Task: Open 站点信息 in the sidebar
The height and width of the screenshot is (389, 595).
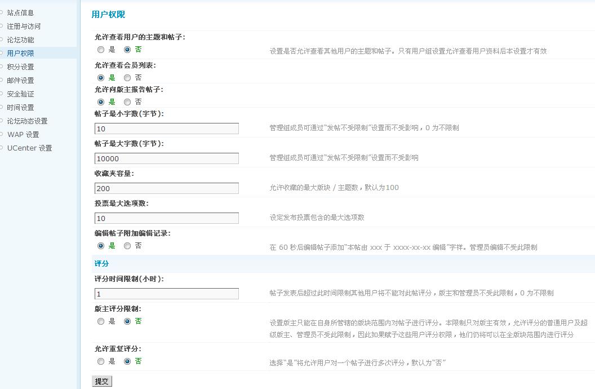Action: (x=20, y=12)
